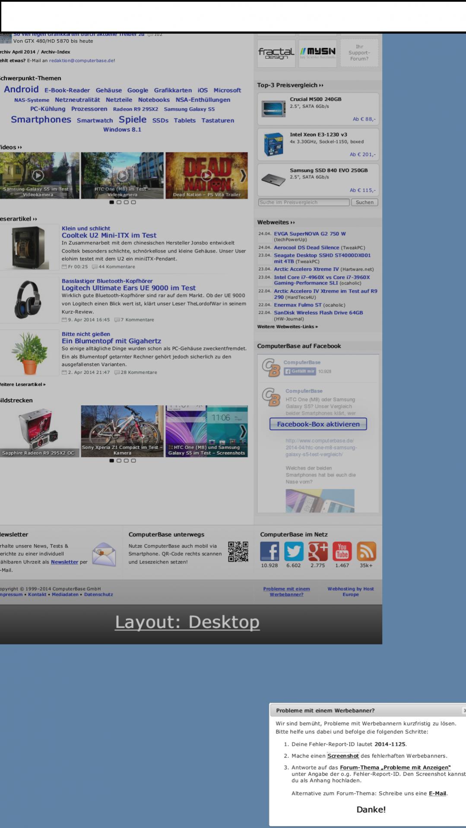466x828 pixels.
Task: Focus the Suche im Preisvergleich field
Action: [304, 202]
